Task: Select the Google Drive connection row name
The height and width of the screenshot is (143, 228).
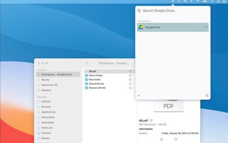Action: click(153, 27)
